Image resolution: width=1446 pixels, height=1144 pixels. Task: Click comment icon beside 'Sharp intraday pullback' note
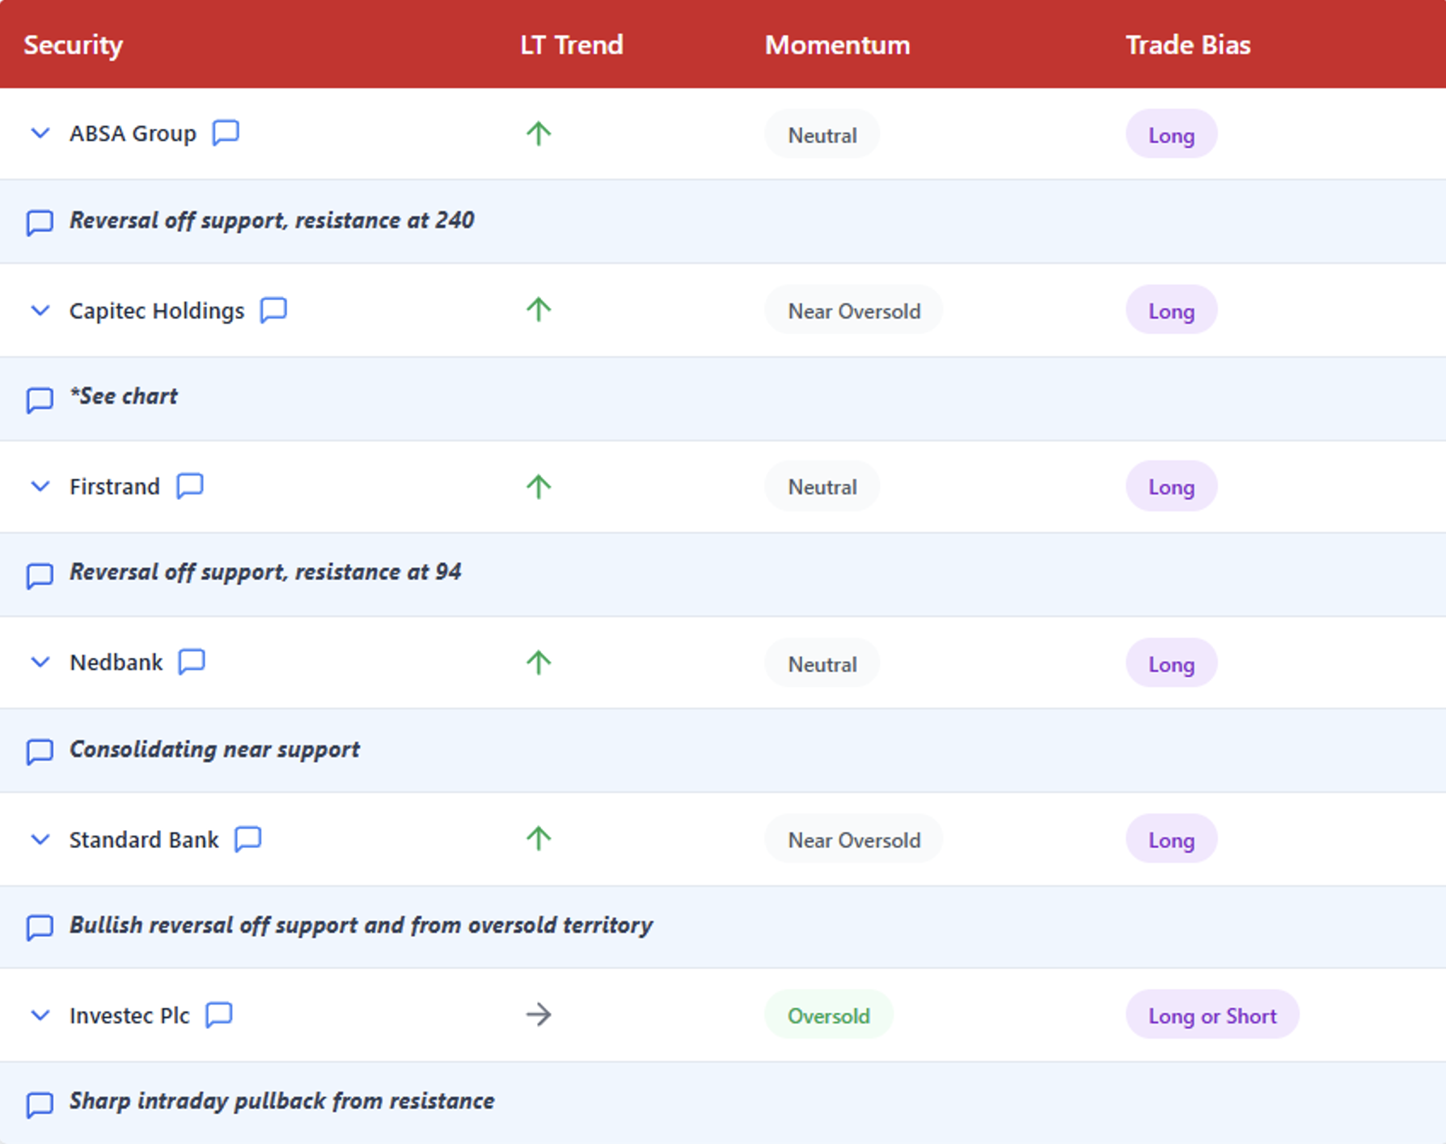[x=40, y=1104]
